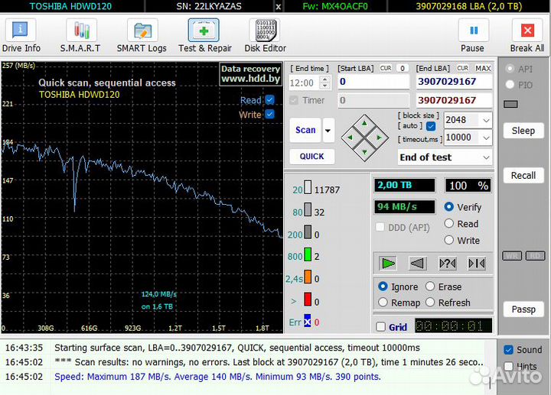This screenshot has width=551, height=395.
Task: Select the Ignore radio button
Action: (383, 287)
